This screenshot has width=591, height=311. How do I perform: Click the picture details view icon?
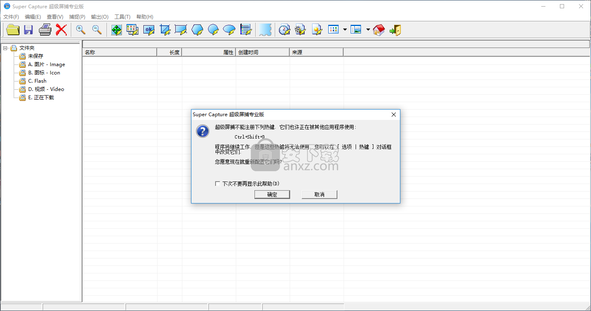coord(356,29)
